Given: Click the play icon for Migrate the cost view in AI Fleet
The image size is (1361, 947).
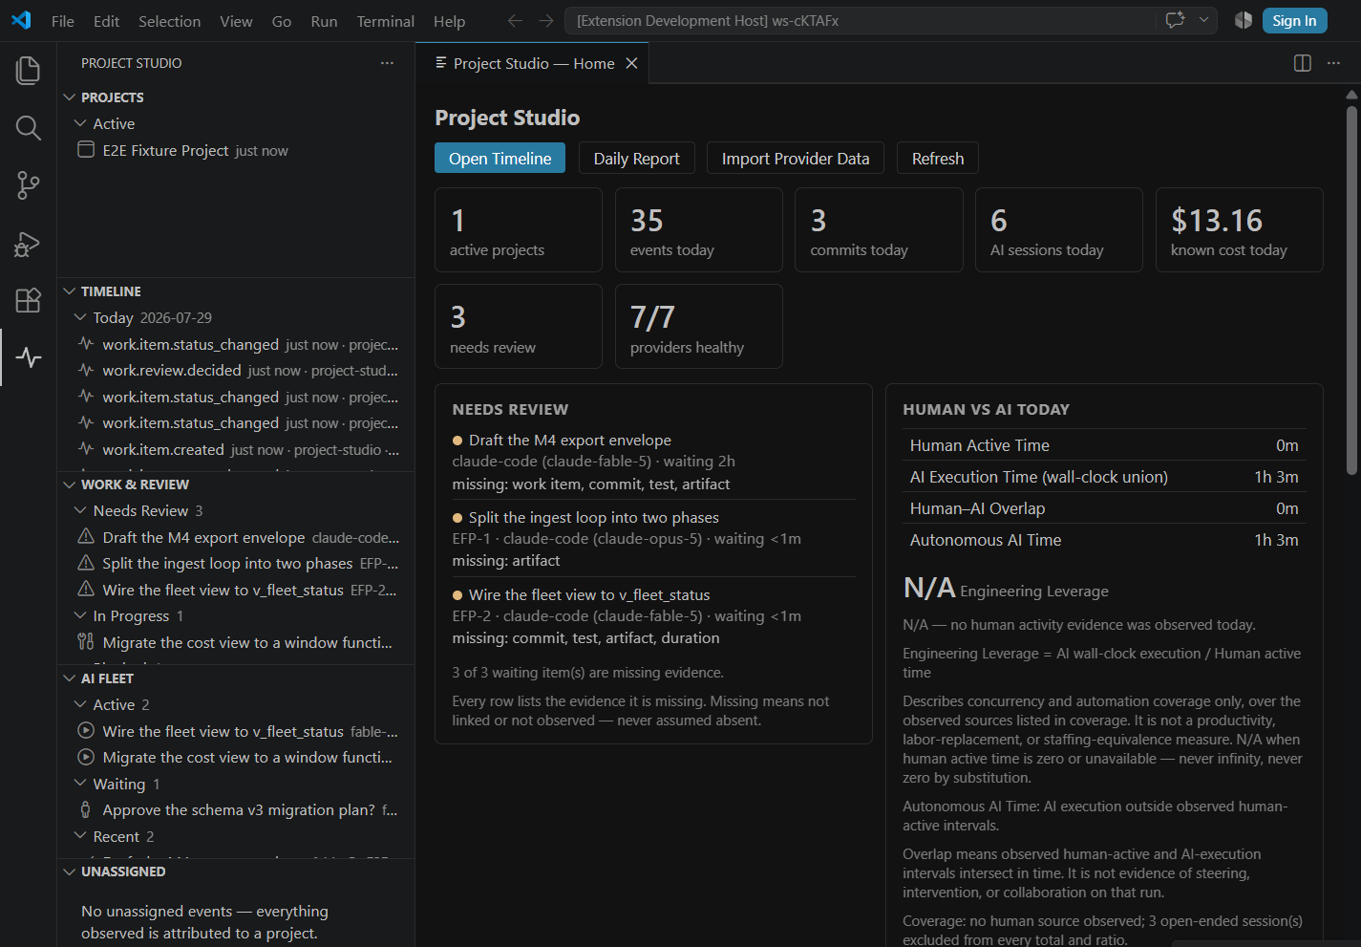Looking at the screenshot, I should (86, 757).
